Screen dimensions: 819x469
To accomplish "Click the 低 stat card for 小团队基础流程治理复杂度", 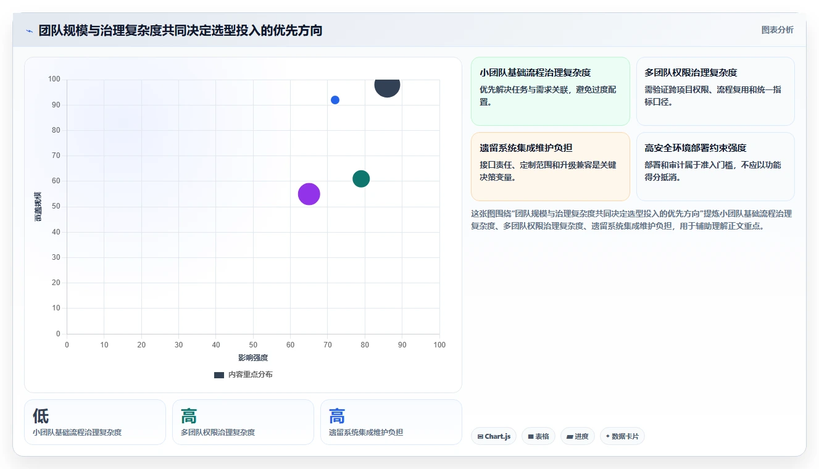I will (95, 422).
